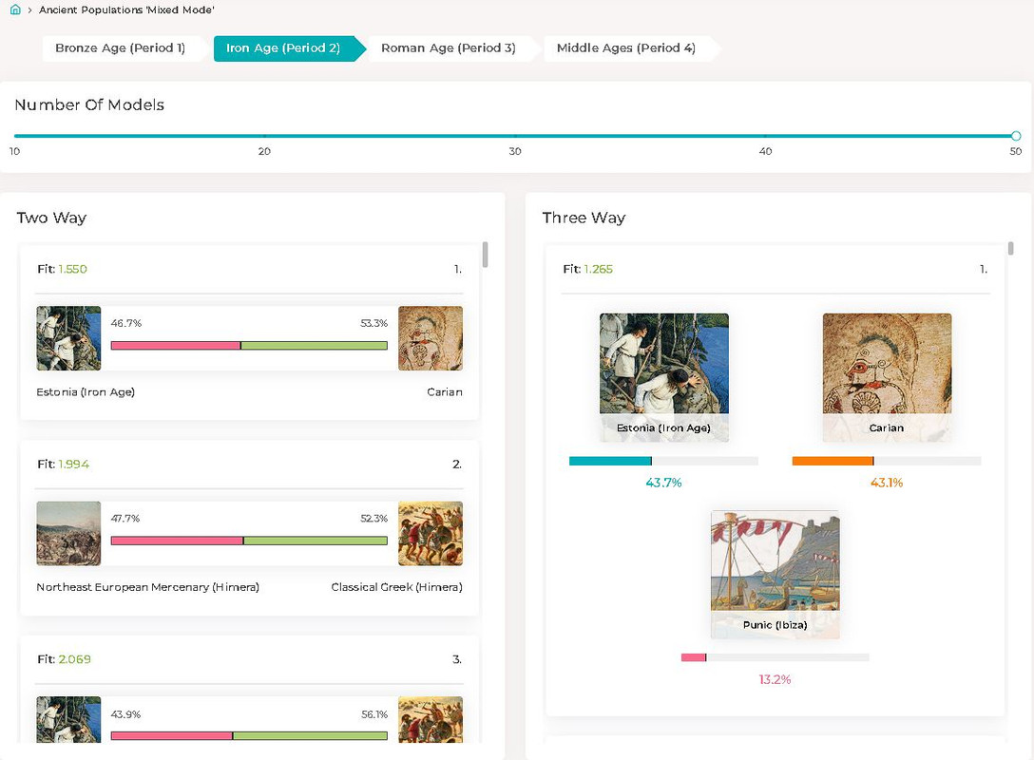Open Classical Greek (Himera) thumbnail in model 2
The width and height of the screenshot is (1034, 760).
click(430, 533)
